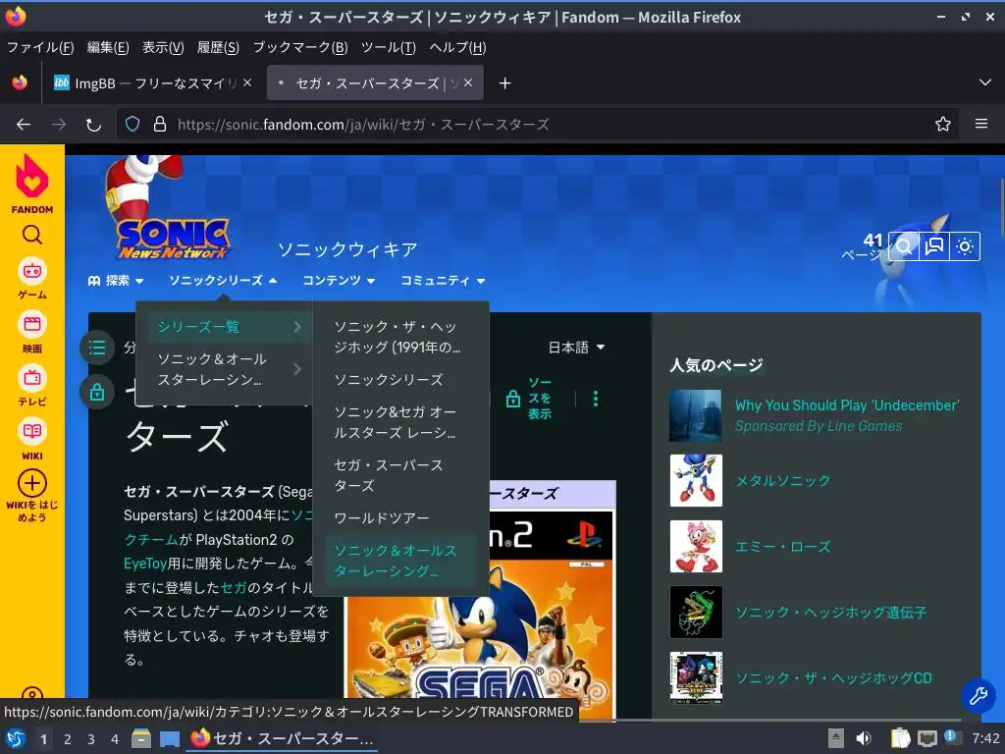This screenshot has height=754, width=1005.
Task: Select ソニック・ザ・ヘッジホッグ (1991年の… menu item
Action: (400, 337)
